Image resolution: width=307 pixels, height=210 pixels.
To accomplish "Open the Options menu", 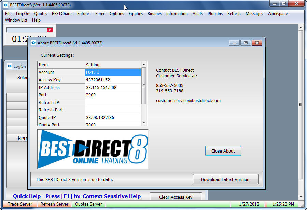I will [x=117, y=14].
